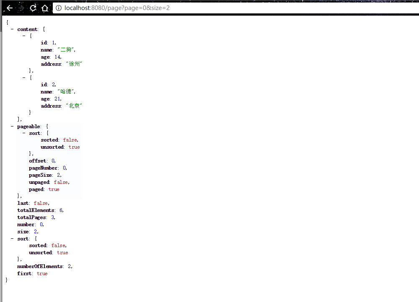Select the name value "哈德"
Image resolution: width=419 pixels, height=302 pixels.
[66, 92]
